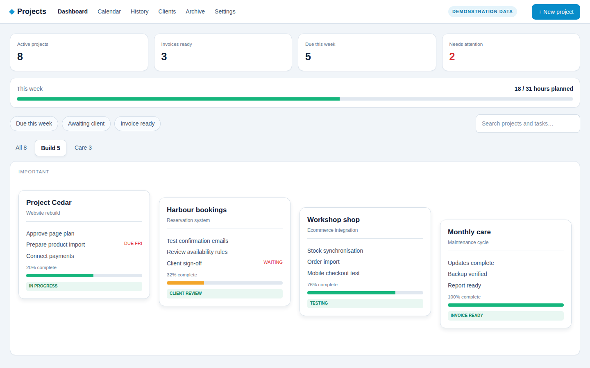The width and height of the screenshot is (590, 368).
Task: Go to the Calendar page
Action: (109, 11)
